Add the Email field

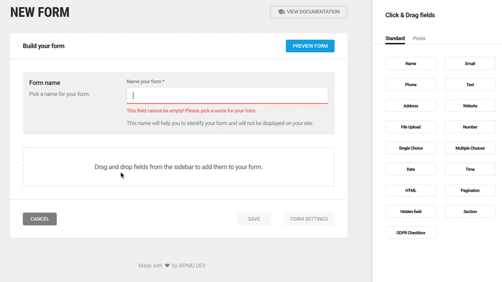[x=470, y=64]
